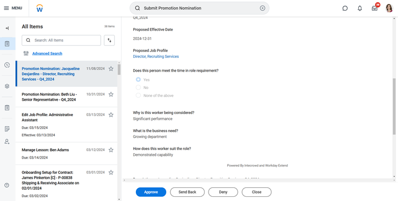This screenshot has width=398, height=201.
Task: Click the sort arrows button
Action: [x=109, y=40]
